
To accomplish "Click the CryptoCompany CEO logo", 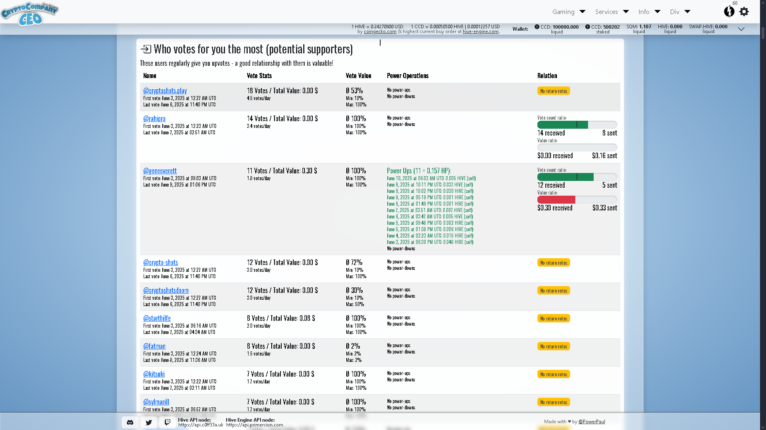I will tap(30, 14).
